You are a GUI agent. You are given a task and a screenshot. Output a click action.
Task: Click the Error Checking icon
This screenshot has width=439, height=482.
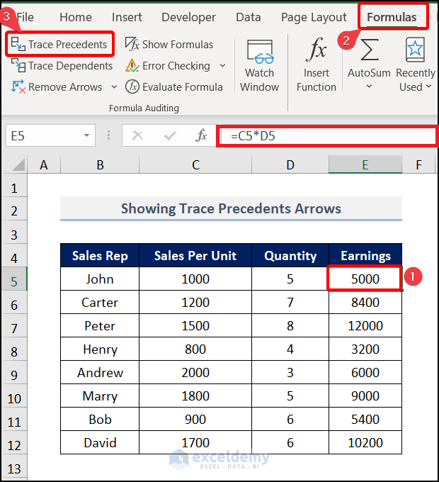coord(132,66)
